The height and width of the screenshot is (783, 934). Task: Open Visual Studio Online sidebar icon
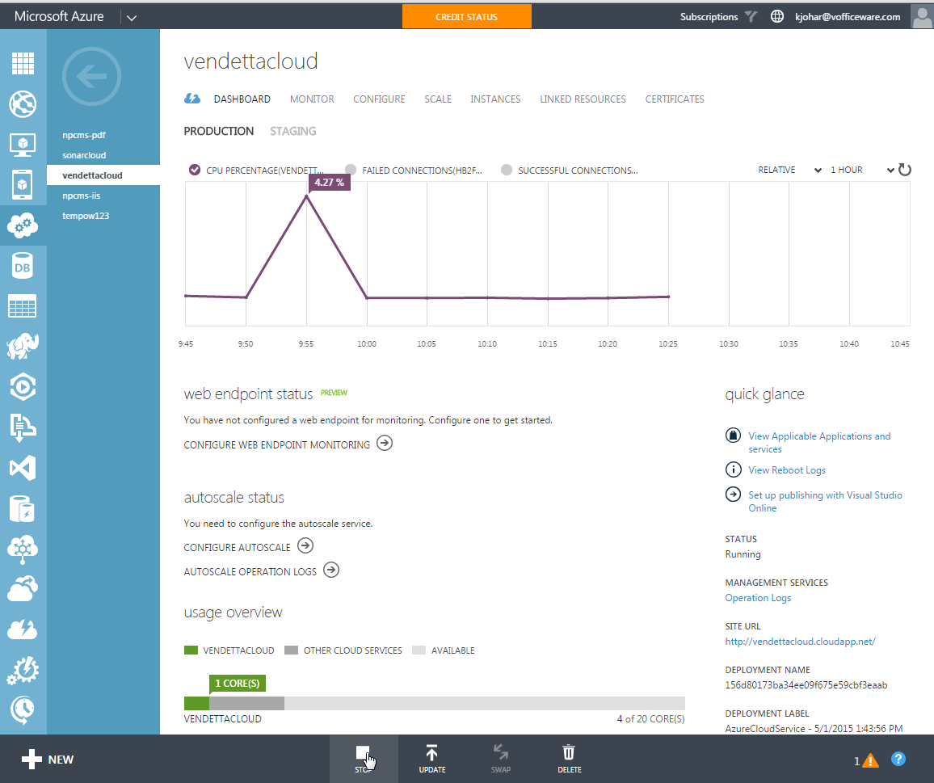[23, 468]
